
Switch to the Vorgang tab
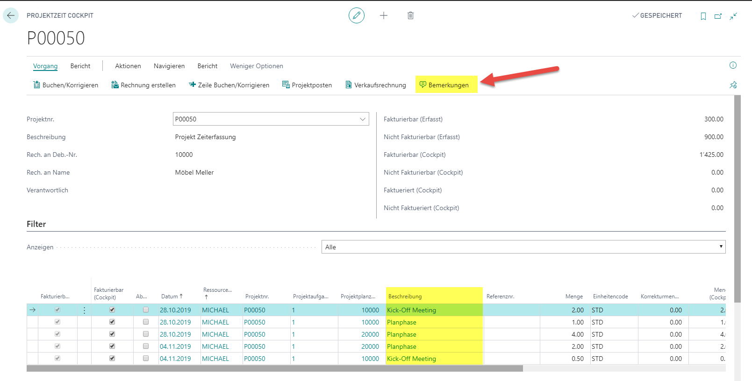[x=45, y=66]
